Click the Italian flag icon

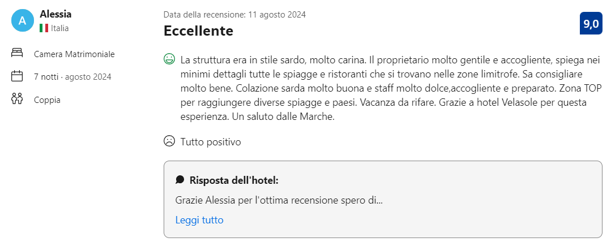[x=44, y=28]
